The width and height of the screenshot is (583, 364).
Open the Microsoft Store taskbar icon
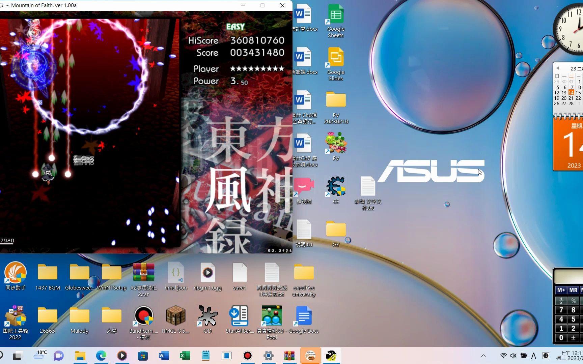[143, 356]
